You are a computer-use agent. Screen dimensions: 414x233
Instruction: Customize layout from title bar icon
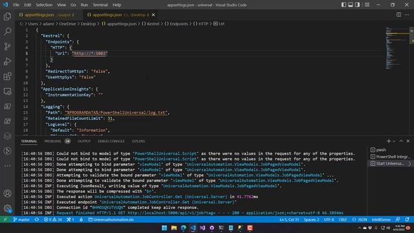click(367, 5)
